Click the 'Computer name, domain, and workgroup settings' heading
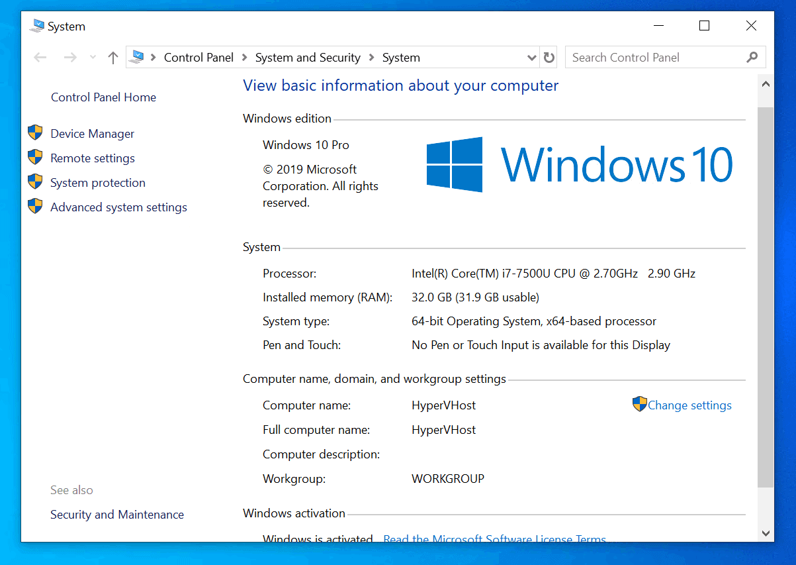The image size is (796, 565). tap(375, 380)
